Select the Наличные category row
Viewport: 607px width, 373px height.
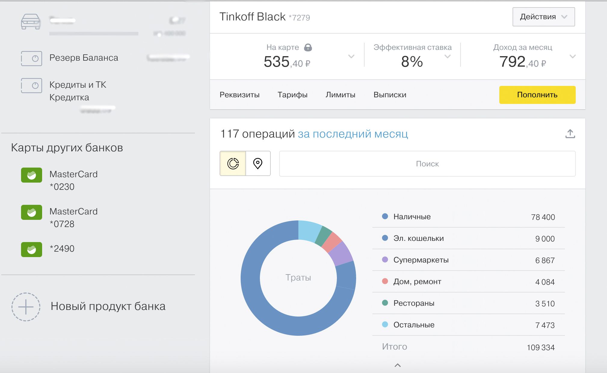[468, 217]
